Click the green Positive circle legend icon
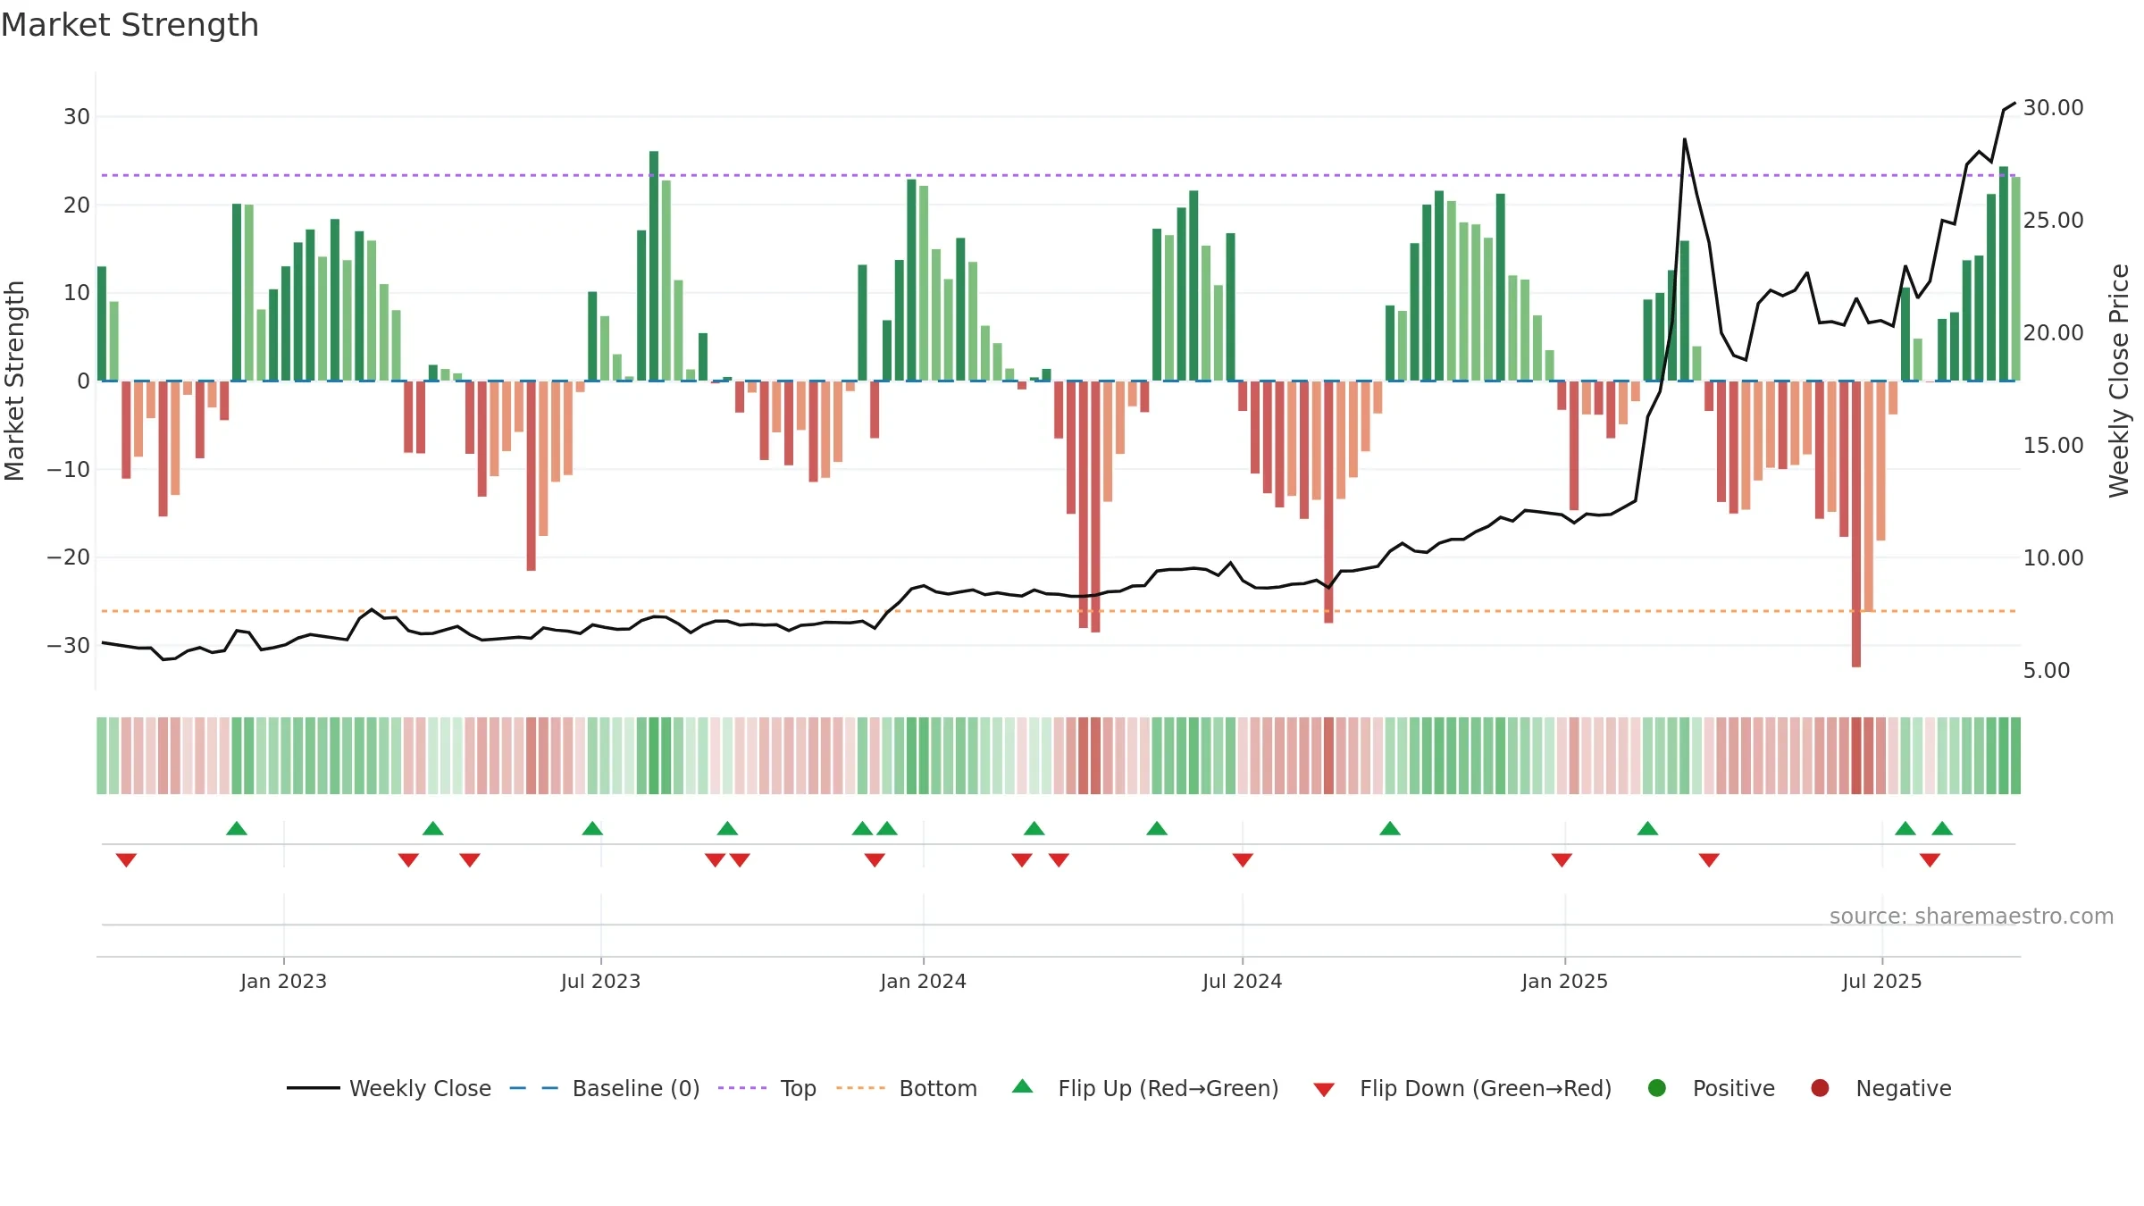This screenshot has width=2144, height=1206. [1656, 1088]
